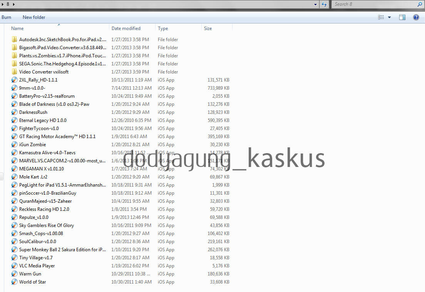Click the Burn toolbar button
Screen dimensions: 425x292
tap(6, 17)
